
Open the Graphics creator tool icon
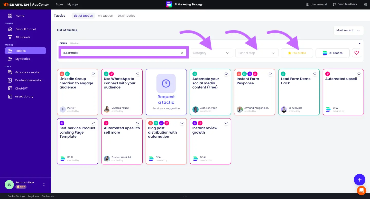pos(10,72)
